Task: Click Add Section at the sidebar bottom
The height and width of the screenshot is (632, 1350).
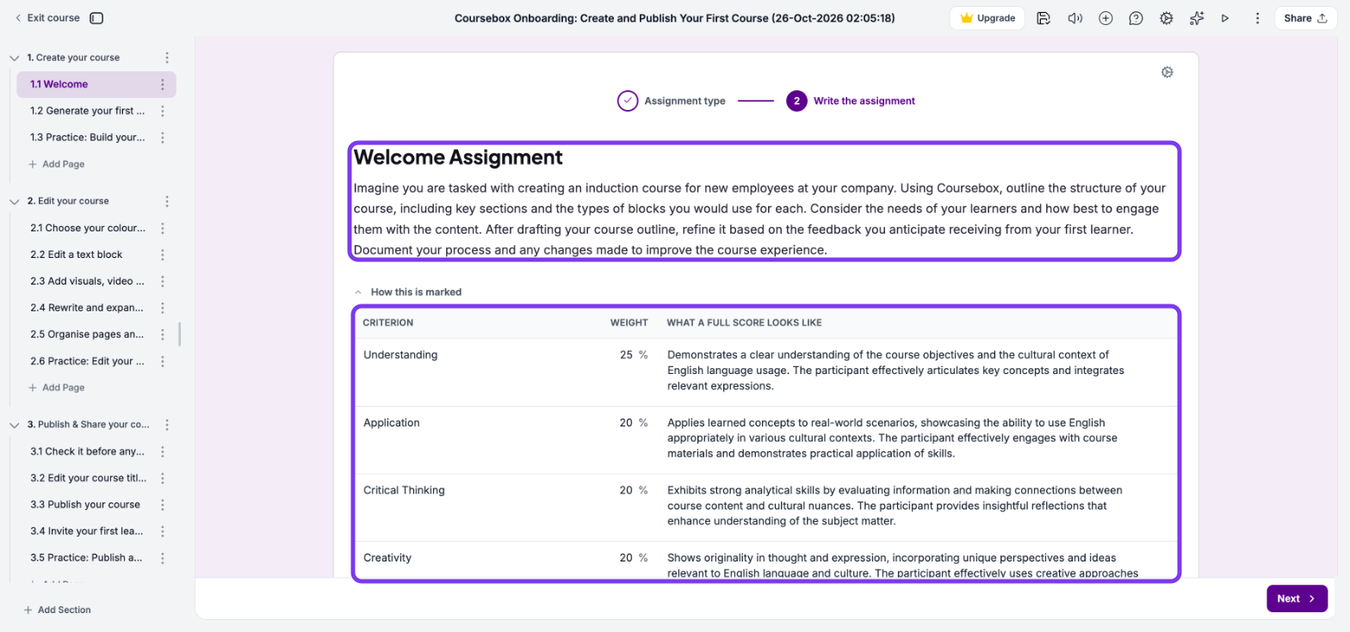Action: click(x=57, y=610)
